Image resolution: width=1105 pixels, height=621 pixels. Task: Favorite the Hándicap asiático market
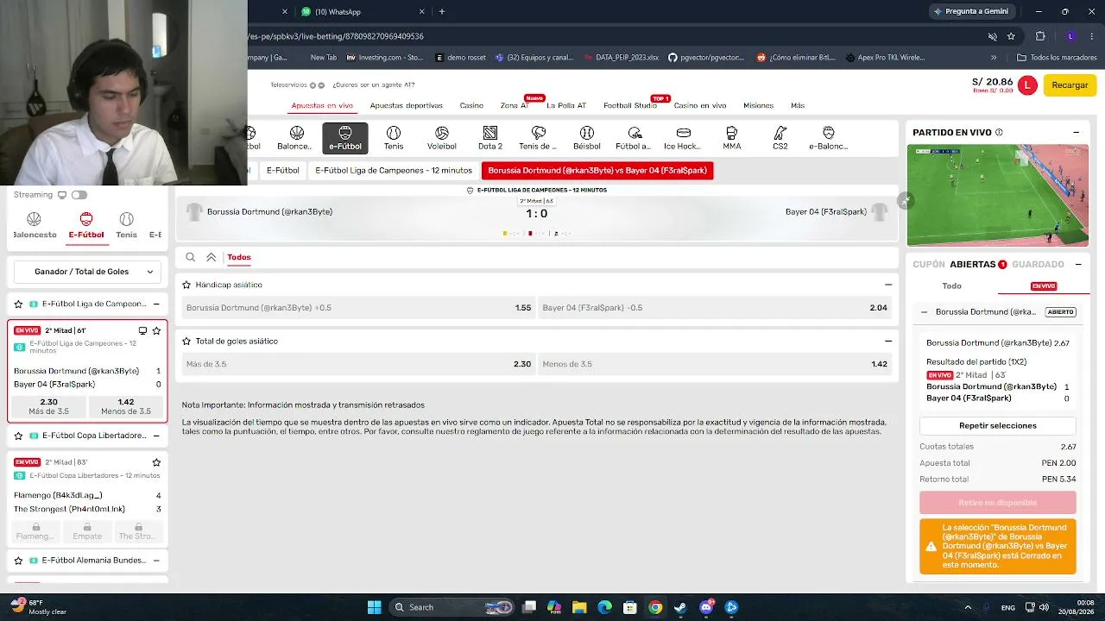click(186, 285)
